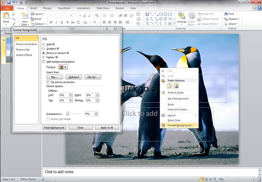The width and height of the screenshot is (262, 182).
Task: Click the Apply to All button
Action: [107, 128]
